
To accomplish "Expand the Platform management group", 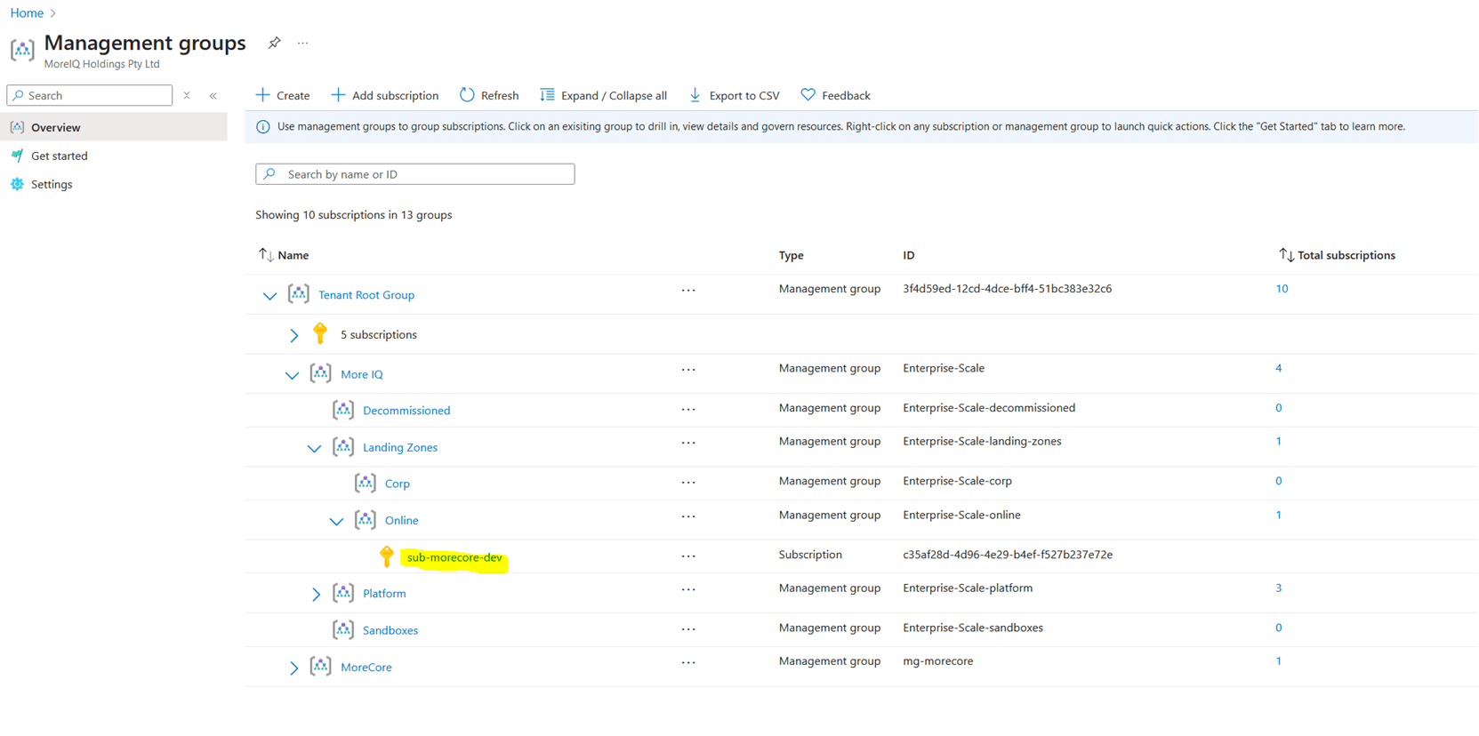I will [x=316, y=594].
